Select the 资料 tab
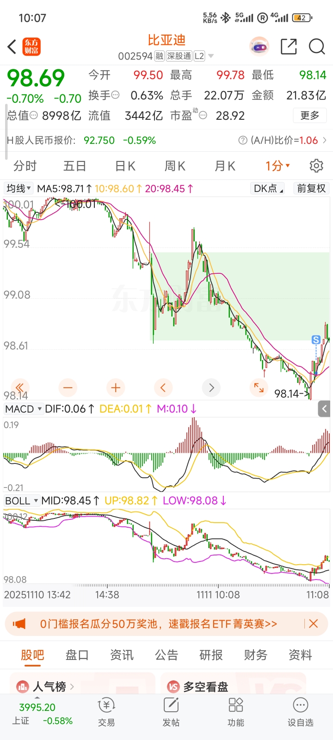 click(x=300, y=655)
